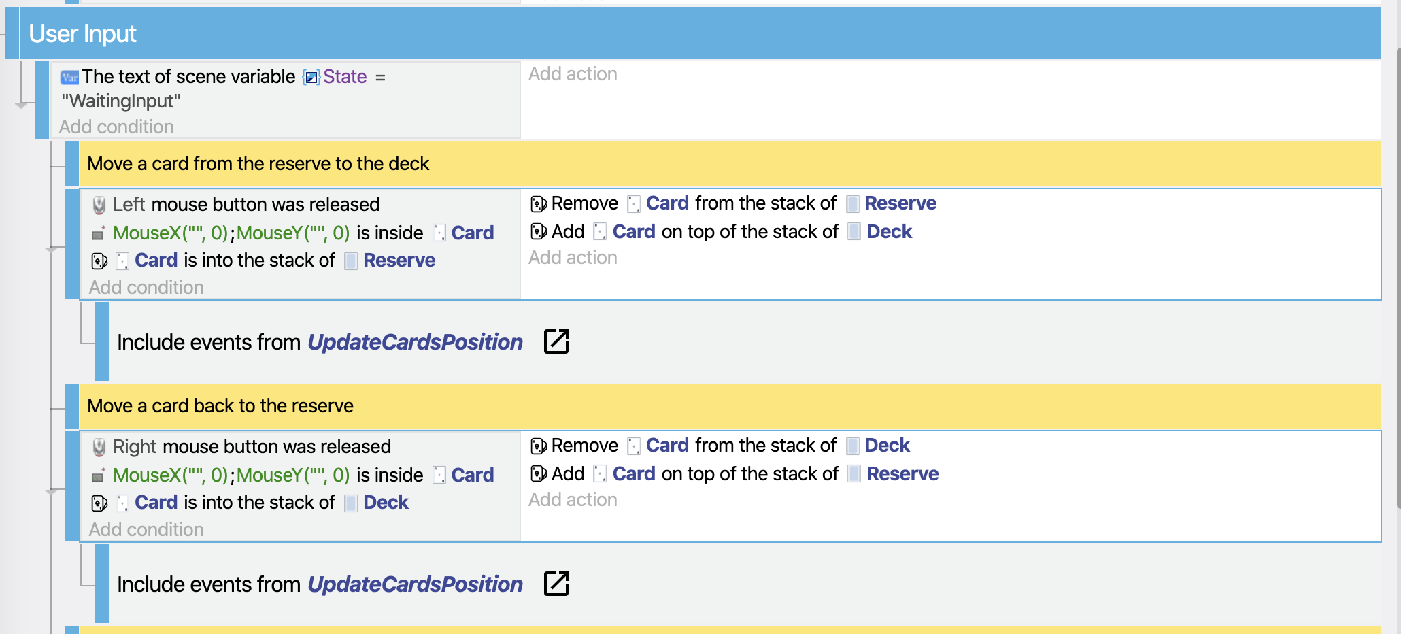The height and width of the screenshot is (634, 1401).
Task: Click the open external link icon next to first UpdateCardsPosition
Action: [x=556, y=342]
